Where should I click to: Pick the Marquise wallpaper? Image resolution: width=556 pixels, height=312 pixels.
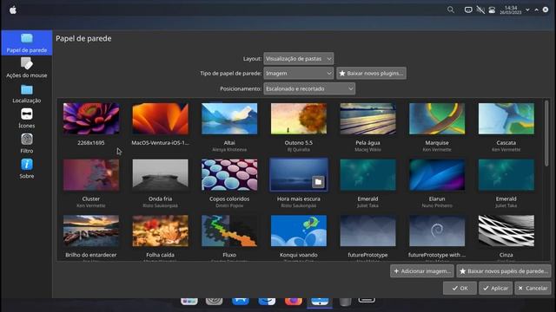coord(437,119)
